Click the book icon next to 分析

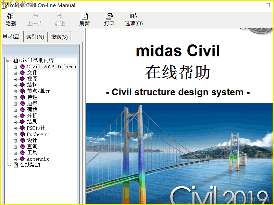click(x=23, y=116)
